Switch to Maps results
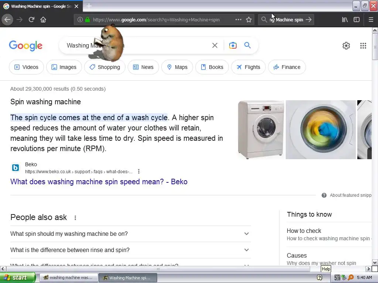This screenshot has height=283, width=378. 177,67
